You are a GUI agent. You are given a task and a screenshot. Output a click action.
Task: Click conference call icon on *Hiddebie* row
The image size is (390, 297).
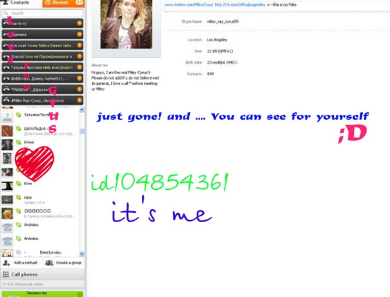(6, 89)
